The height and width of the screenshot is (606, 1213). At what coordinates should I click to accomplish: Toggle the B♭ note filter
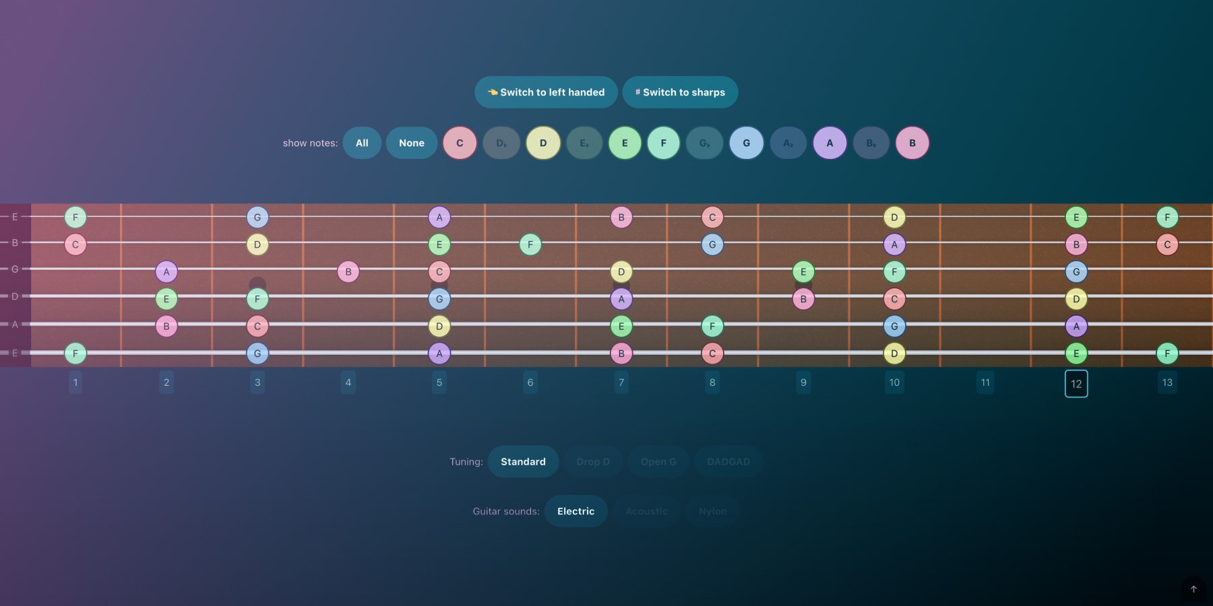[x=871, y=143]
